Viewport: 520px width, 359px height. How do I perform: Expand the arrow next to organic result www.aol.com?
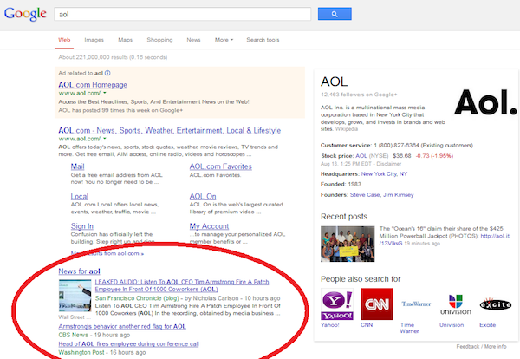pyautogui.click(x=105, y=139)
